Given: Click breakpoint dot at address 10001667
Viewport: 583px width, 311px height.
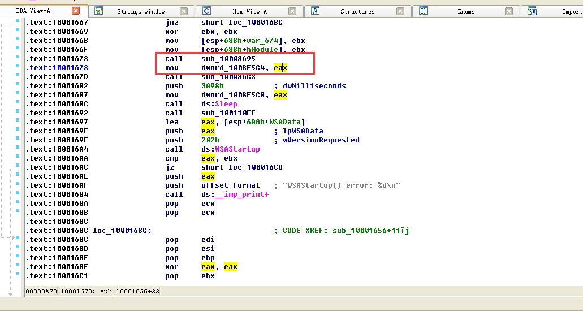Looking at the screenshot, I should pyautogui.click(x=18, y=21).
